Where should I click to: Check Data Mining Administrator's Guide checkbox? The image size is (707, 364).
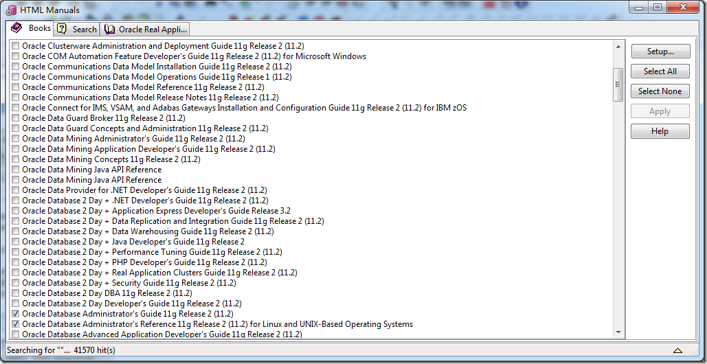(x=16, y=139)
